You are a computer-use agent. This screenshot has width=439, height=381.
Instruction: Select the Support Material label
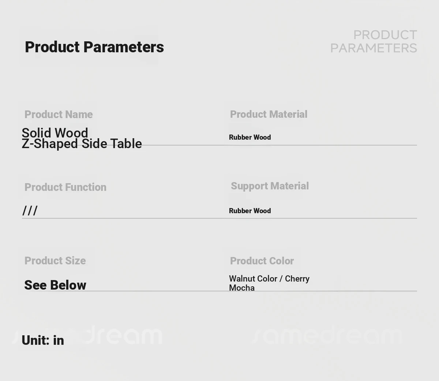pos(270,186)
